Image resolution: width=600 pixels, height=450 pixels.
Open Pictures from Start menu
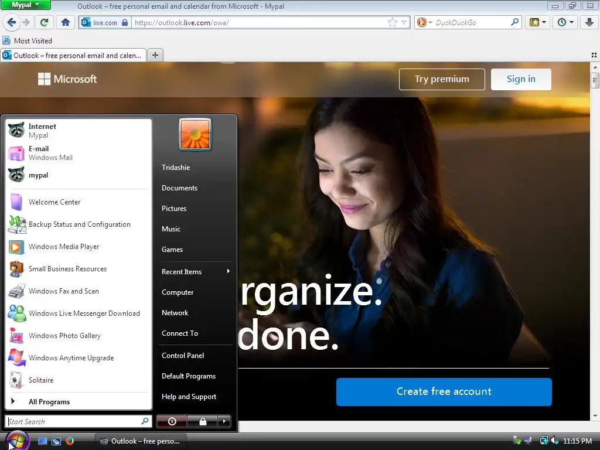pos(196,209)
